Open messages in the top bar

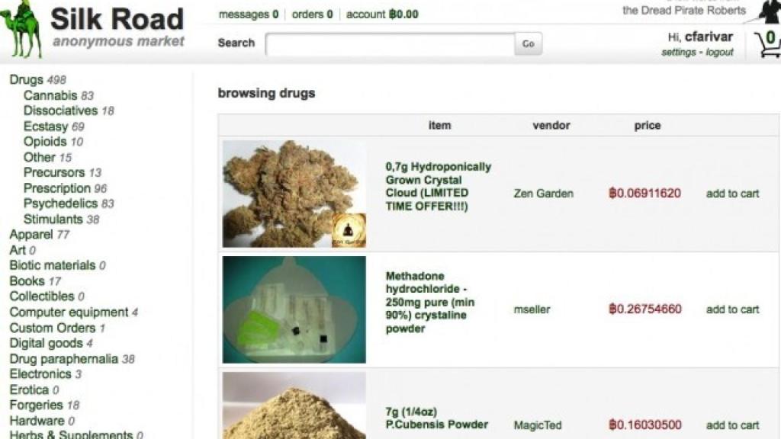(249, 14)
